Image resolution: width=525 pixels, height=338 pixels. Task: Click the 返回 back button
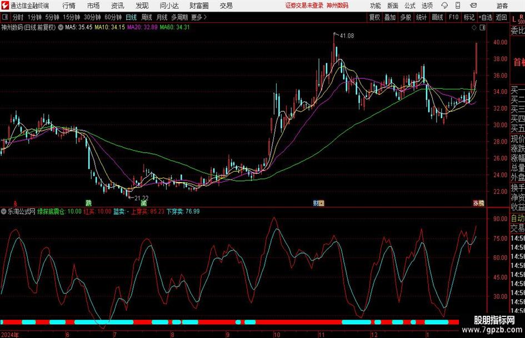pyautogui.click(x=501, y=17)
